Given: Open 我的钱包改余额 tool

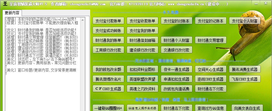Looking at the screenshot, I should click(x=108, y=69).
